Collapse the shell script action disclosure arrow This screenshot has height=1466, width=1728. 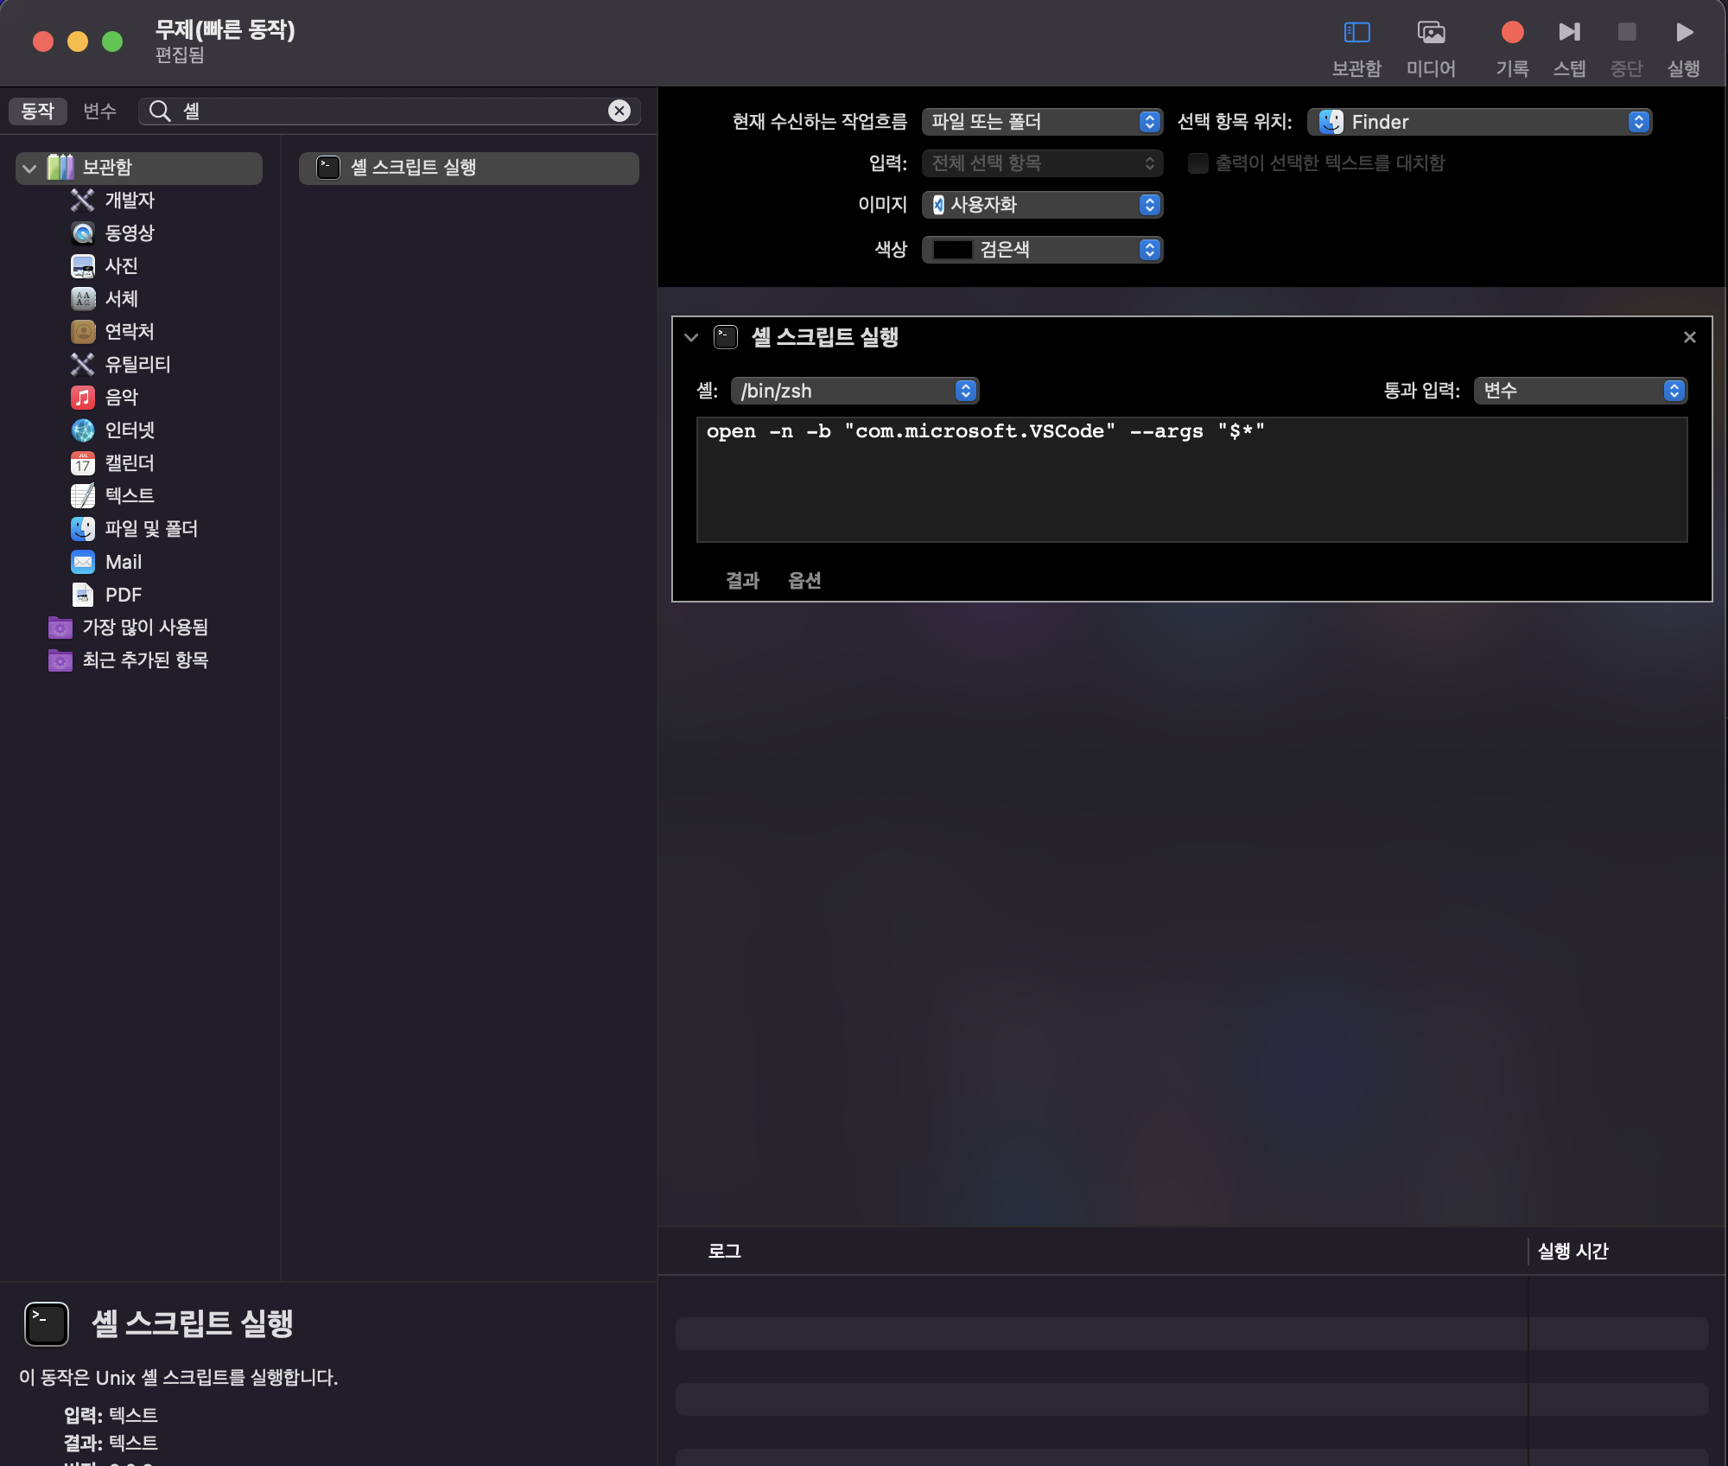[x=691, y=337]
